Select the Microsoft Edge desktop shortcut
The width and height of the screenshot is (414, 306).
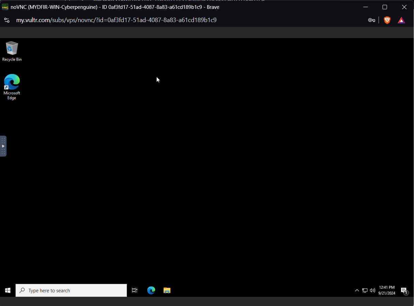point(12,87)
